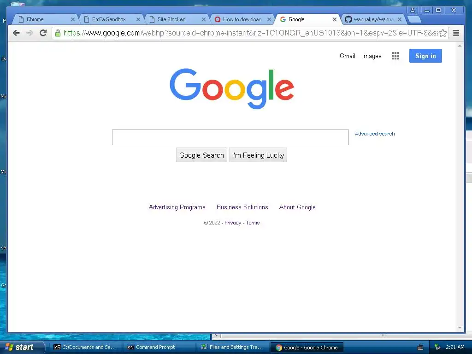The width and height of the screenshot is (472, 354).
Task: Close the How to download tab
Action: [269, 19]
